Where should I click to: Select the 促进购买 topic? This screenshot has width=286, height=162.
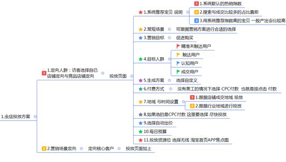(185, 38)
